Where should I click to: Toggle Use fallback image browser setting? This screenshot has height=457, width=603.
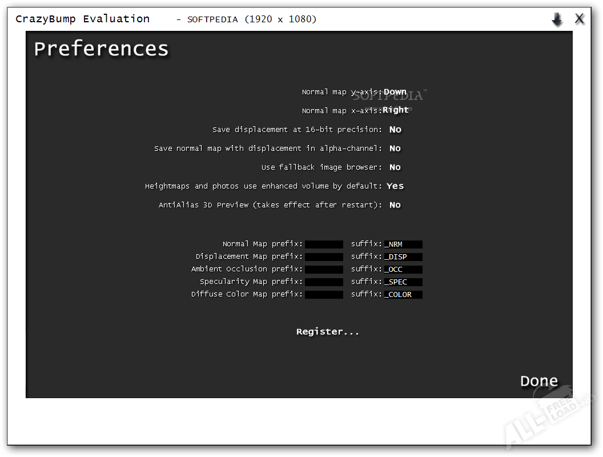[395, 167]
